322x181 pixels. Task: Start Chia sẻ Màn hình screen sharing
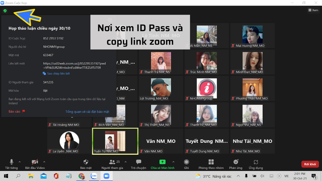(162, 163)
